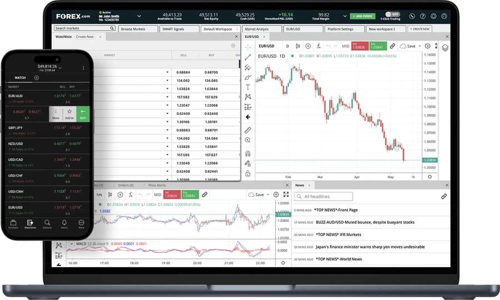Click green Buy 1.03841 button in daily chart
The width and height of the screenshot is (500, 300).
pyautogui.click(x=378, y=46)
